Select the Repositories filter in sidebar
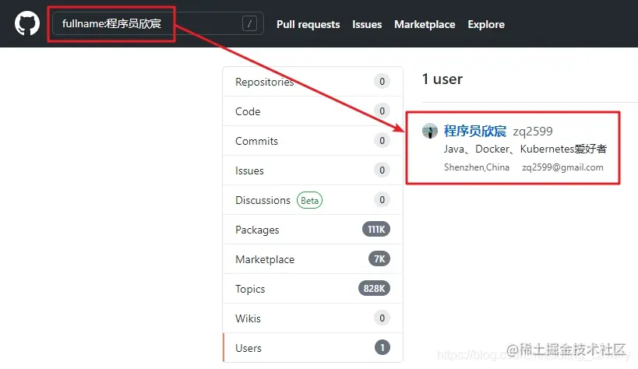The image size is (638, 369). 312,82
